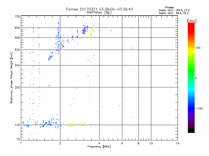Click the x-axis label '8'
This screenshot has height=156, width=209.
coord(138,143)
